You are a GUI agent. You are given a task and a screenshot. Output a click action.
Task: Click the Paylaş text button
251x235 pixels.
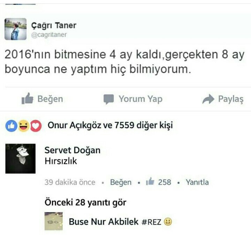[x=231, y=99]
